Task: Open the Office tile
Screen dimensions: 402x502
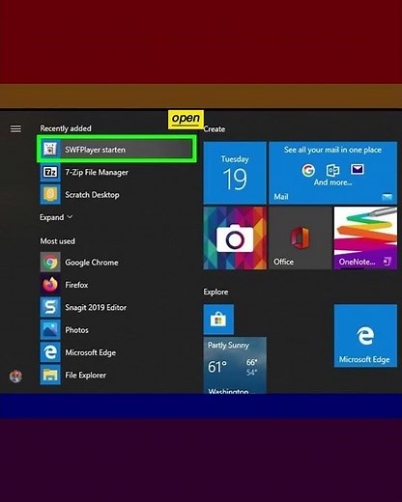Action: coord(301,238)
